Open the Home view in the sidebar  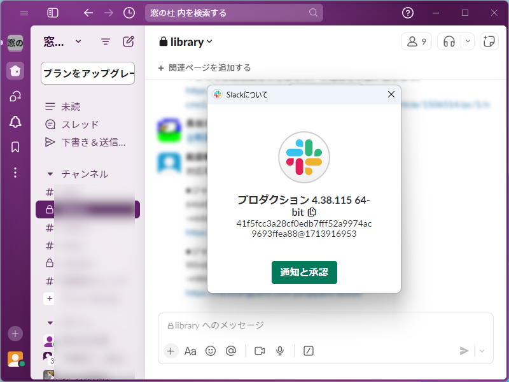pos(15,70)
